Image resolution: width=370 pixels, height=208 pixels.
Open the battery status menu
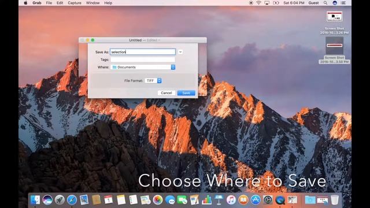pos(276,3)
